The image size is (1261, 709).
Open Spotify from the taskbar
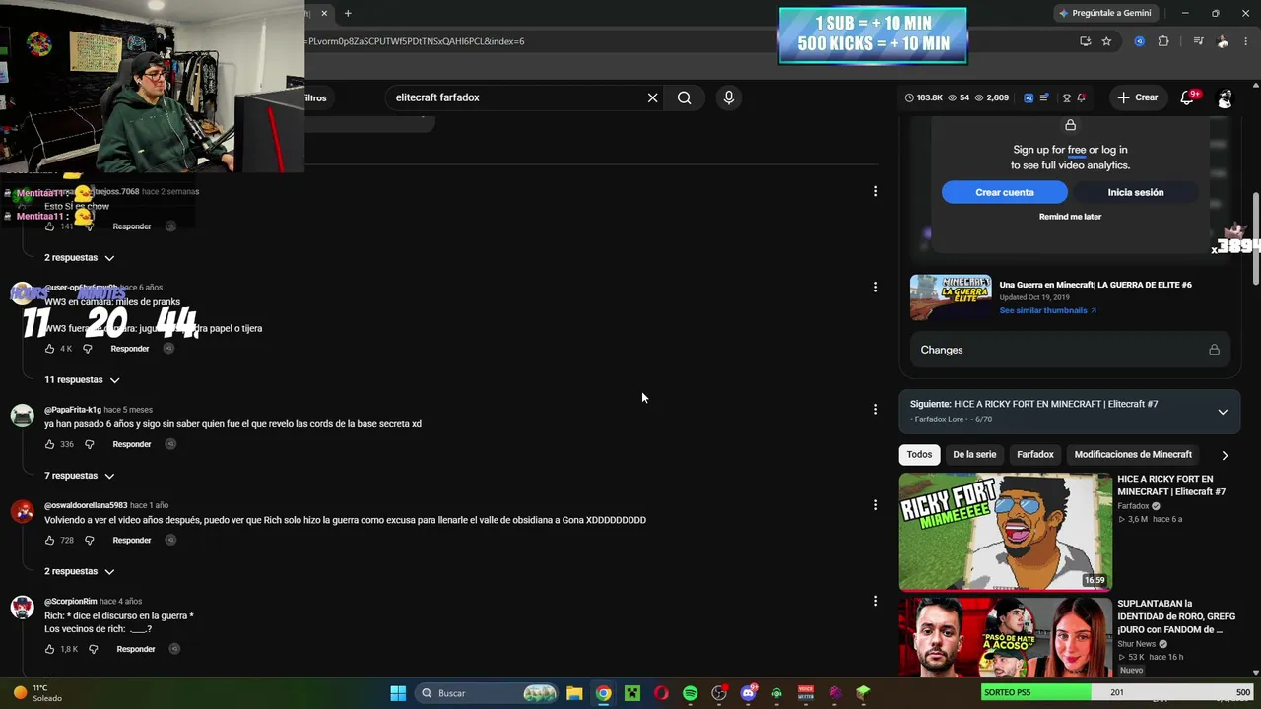(690, 693)
